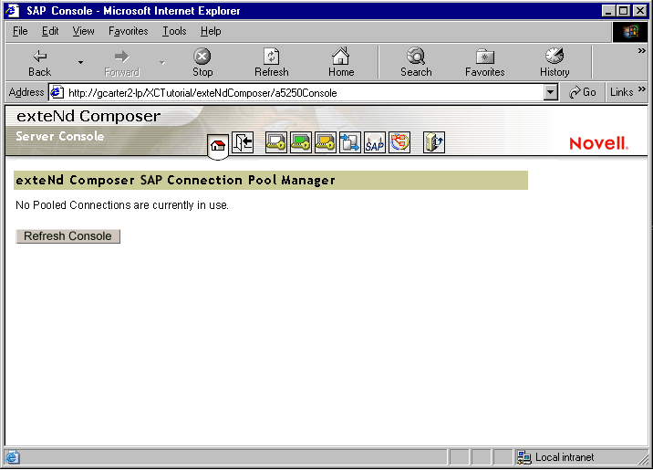Open the File menu

[x=20, y=31]
